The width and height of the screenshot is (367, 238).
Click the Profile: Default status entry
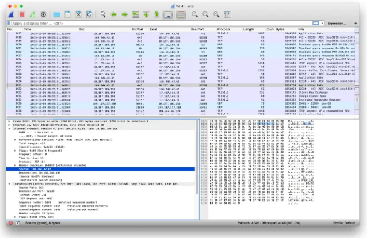(344, 223)
